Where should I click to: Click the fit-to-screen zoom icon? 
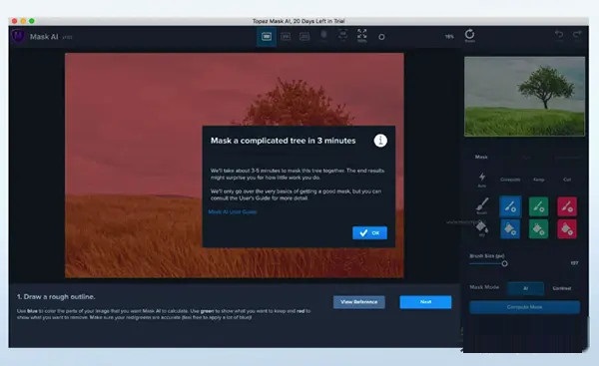pyautogui.click(x=342, y=35)
